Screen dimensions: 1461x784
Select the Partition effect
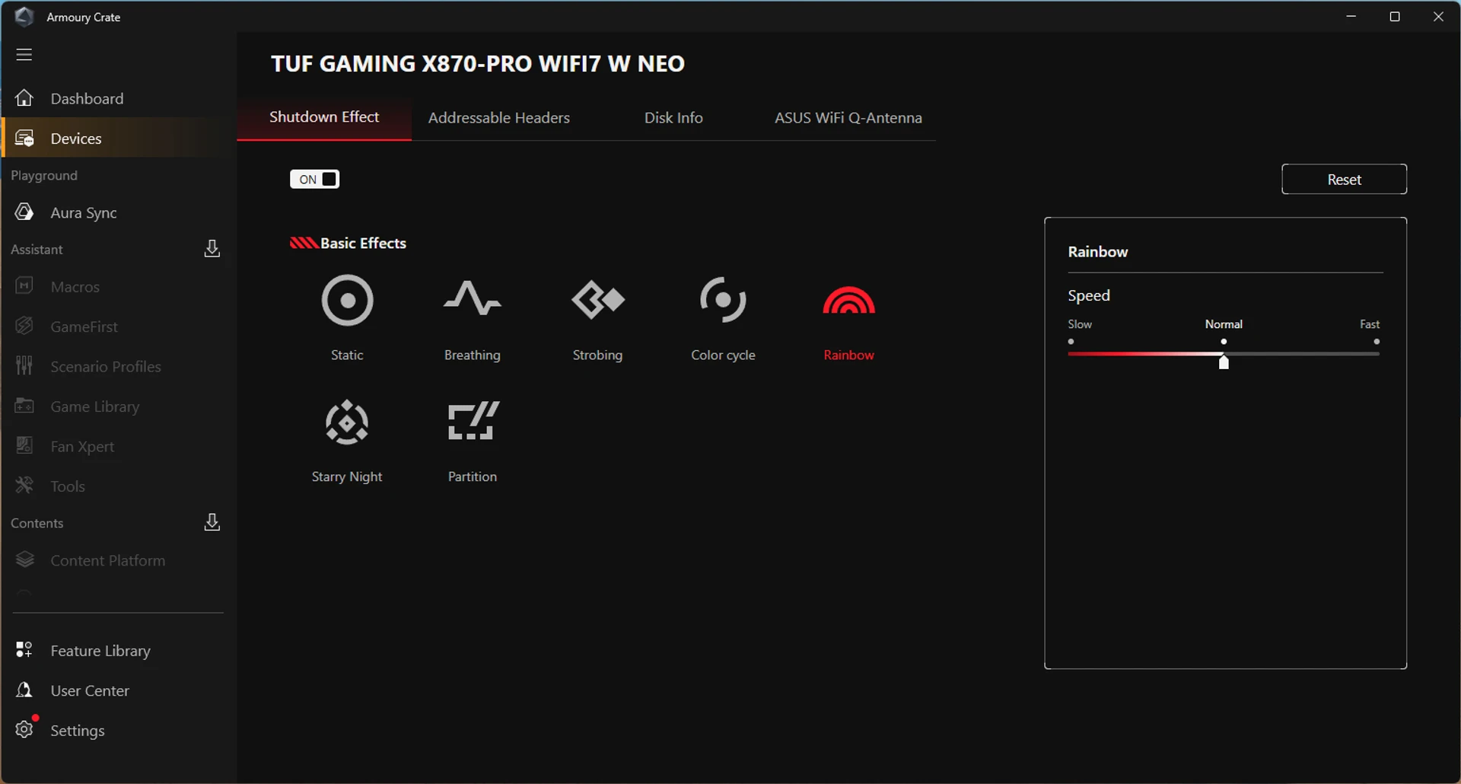point(472,441)
